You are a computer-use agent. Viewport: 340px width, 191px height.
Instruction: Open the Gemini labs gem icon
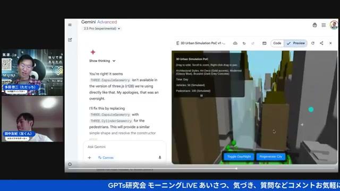(x=314, y=25)
